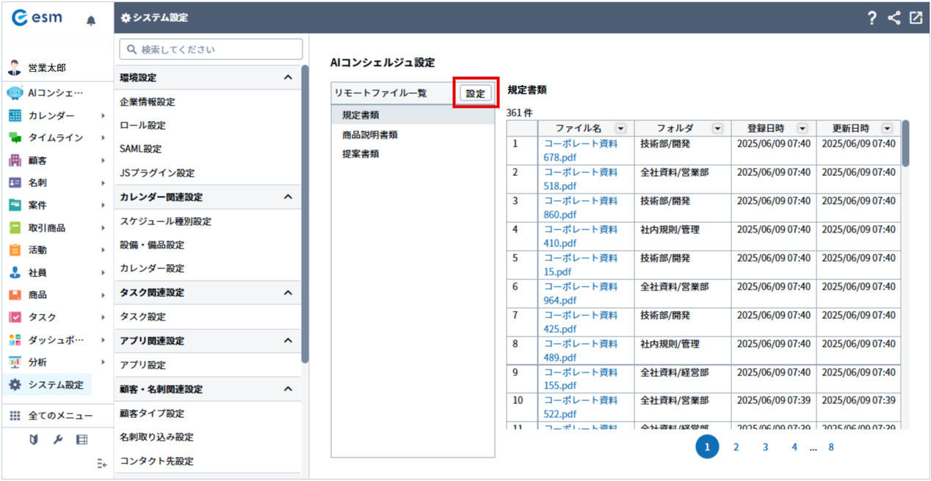Open help via the question mark icon
The height and width of the screenshot is (481, 931).
click(872, 18)
